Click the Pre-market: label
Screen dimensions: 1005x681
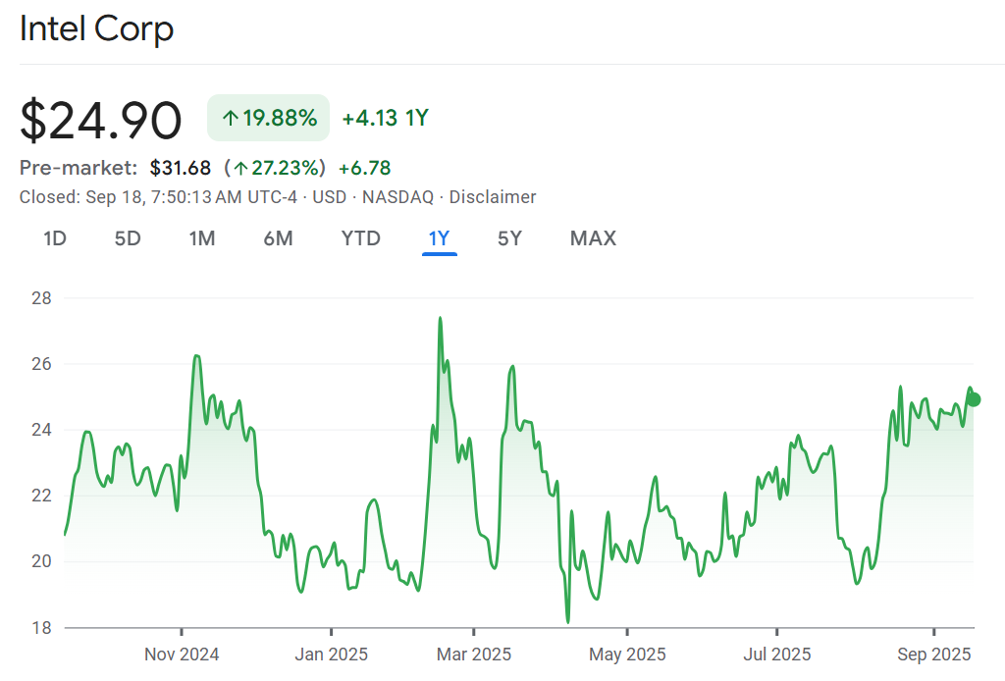click(x=79, y=168)
